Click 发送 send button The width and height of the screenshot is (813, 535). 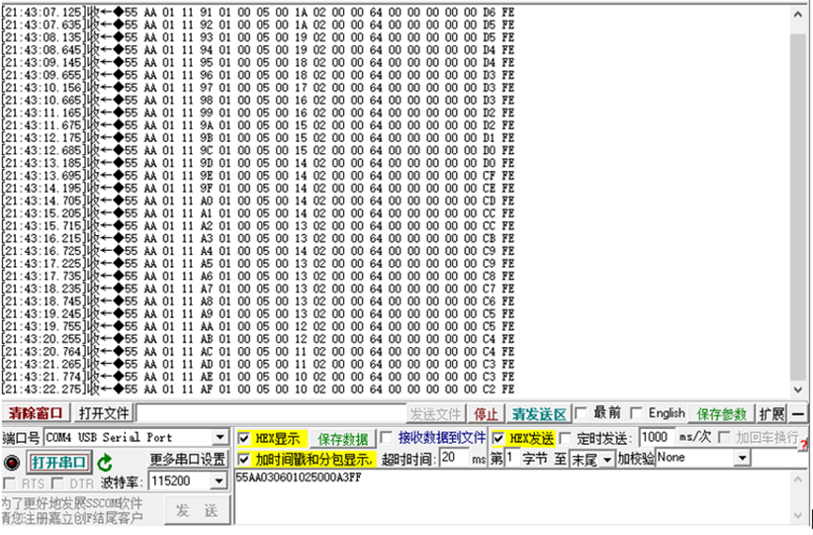(x=197, y=511)
